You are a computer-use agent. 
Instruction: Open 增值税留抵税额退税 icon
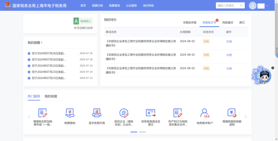click(x=232, y=113)
